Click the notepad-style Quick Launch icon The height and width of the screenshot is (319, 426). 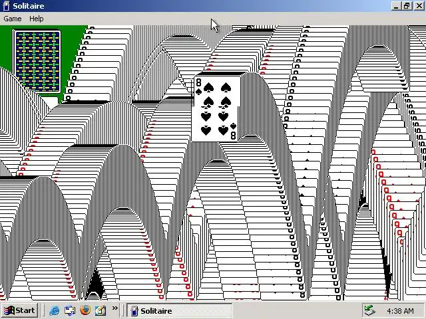101,310
